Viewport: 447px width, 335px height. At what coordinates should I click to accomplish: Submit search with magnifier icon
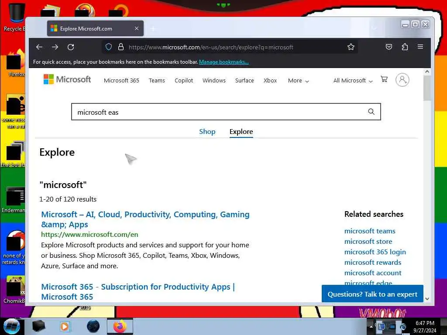tap(371, 112)
